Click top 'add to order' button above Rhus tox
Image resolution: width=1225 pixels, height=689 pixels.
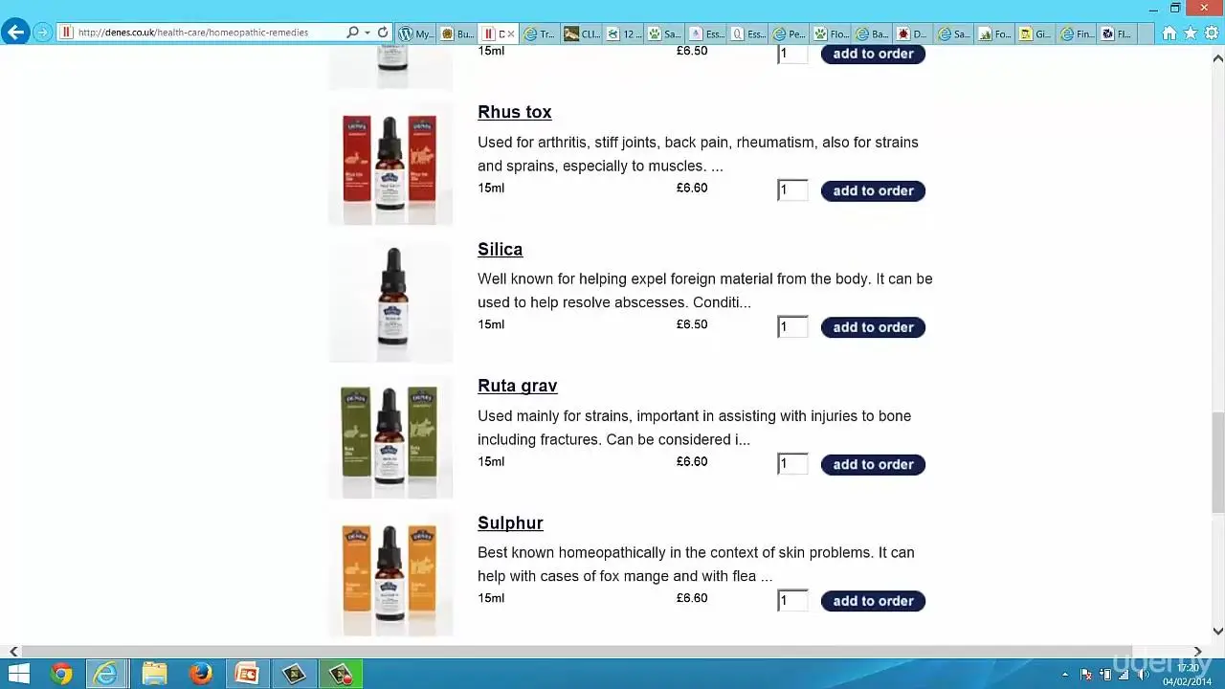[873, 54]
